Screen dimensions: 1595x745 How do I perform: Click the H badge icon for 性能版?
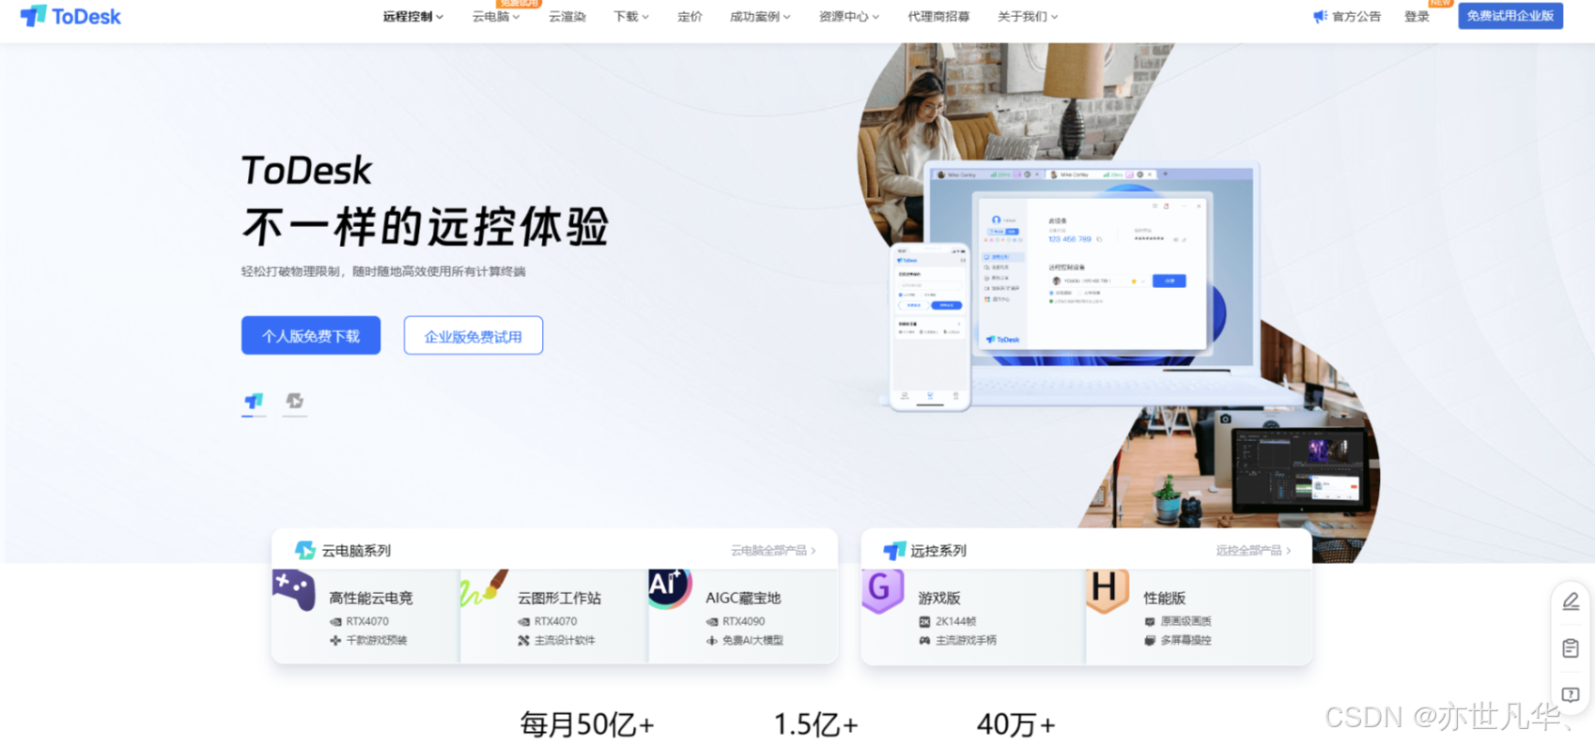click(x=1107, y=590)
